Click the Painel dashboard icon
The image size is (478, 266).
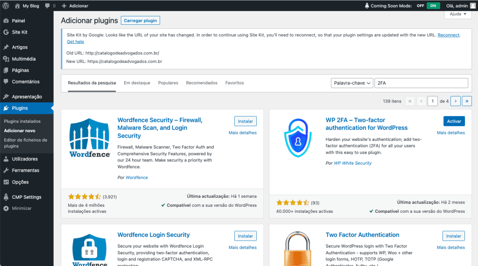(6, 21)
